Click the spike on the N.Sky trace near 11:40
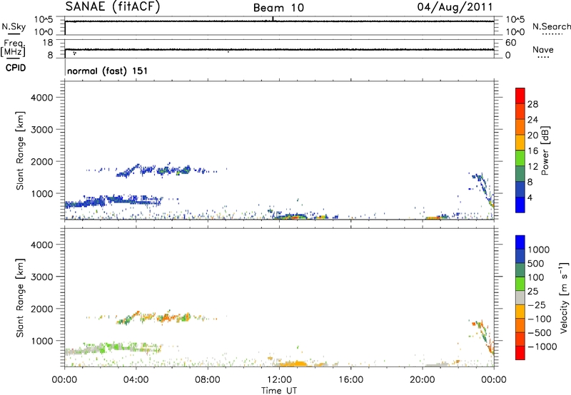Viewport: 571px width, 395px height. point(273,19)
